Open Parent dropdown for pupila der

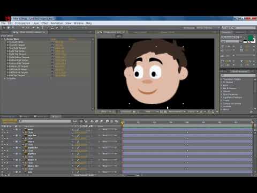tap(109, 148)
